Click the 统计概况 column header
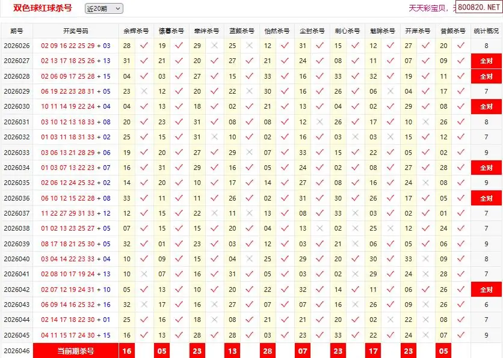Viewport: 503px width, 358px height. pyautogui.click(x=486, y=31)
